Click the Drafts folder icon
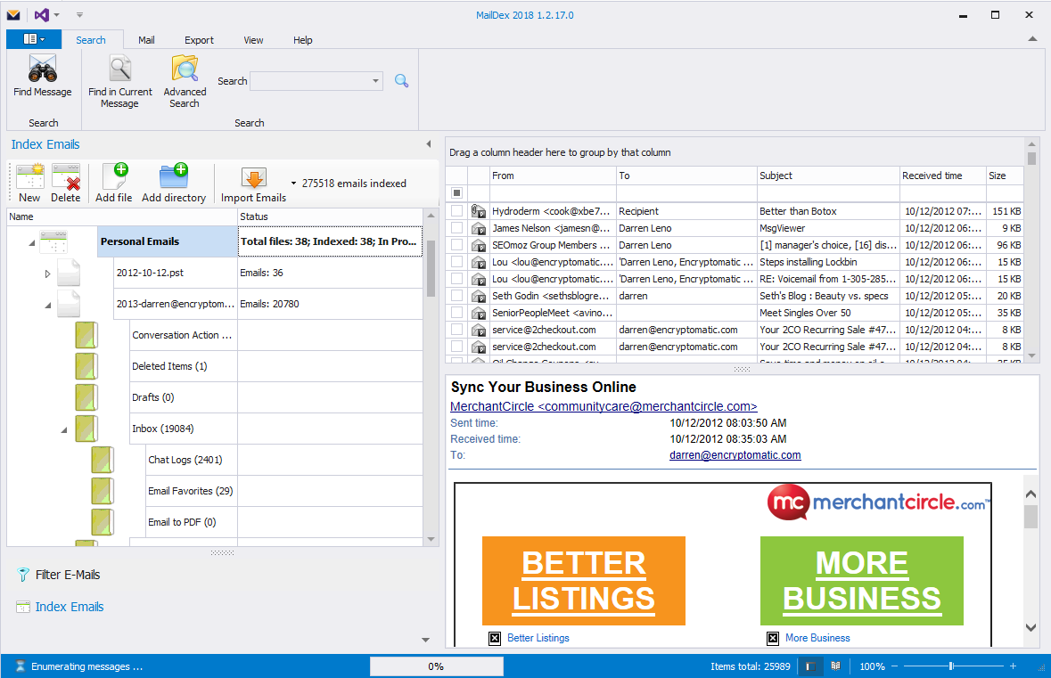 tap(86, 397)
